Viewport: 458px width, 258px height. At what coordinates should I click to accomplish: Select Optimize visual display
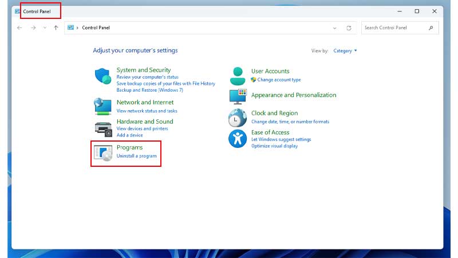[x=274, y=146]
